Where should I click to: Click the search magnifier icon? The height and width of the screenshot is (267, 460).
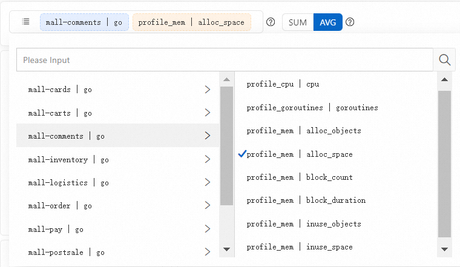(x=445, y=60)
